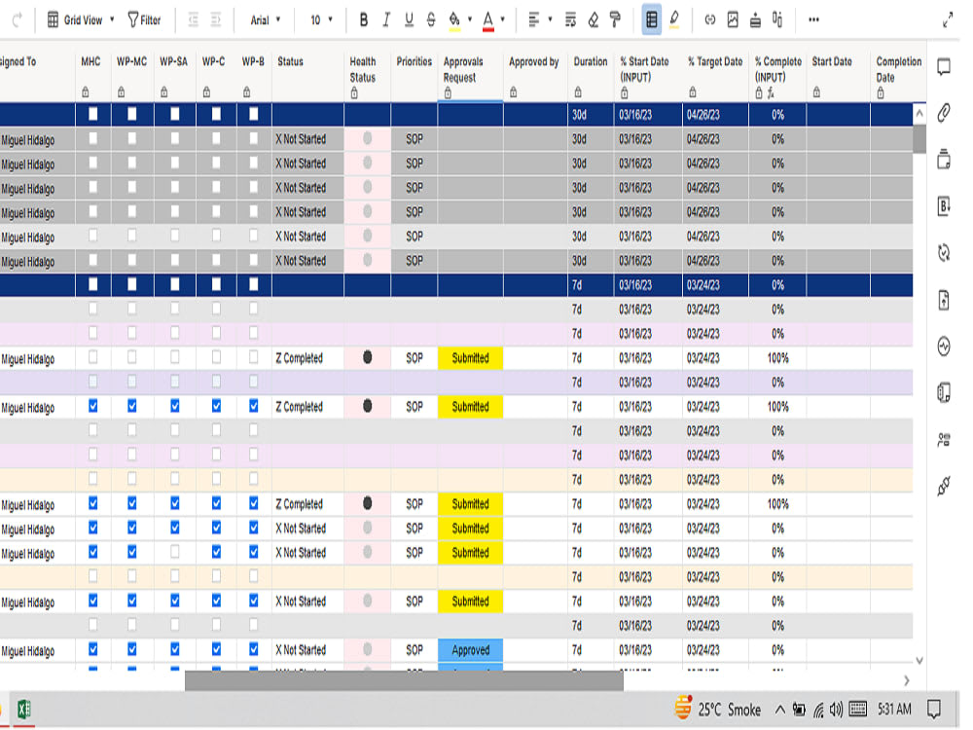
Task: Enter fullscreen with the expand arrows
Action: tap(949, 17)
